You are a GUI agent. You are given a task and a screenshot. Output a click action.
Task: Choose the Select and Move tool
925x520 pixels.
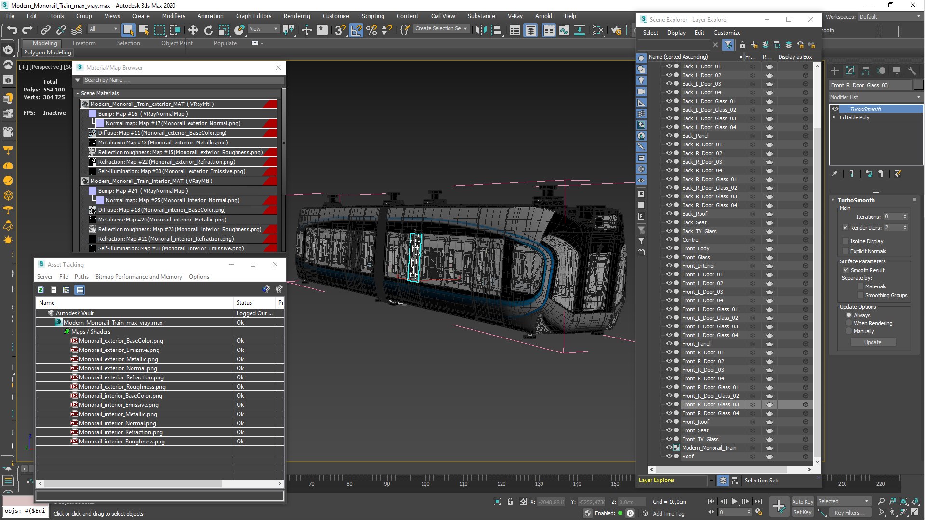(193, 30)
